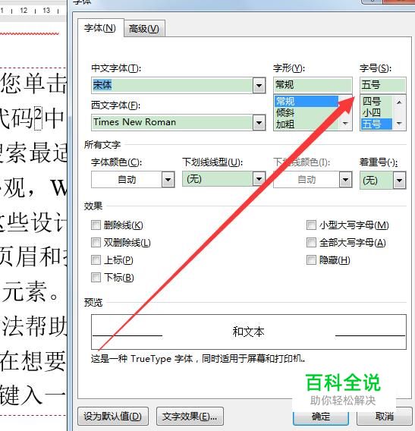Confirm with the 确定 button
Viewport: 415px width, 431px height.
tap(321, 417)
